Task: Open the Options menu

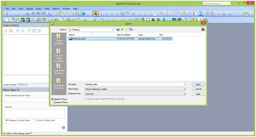Action: pyautogui.click(x=56, y=8)
